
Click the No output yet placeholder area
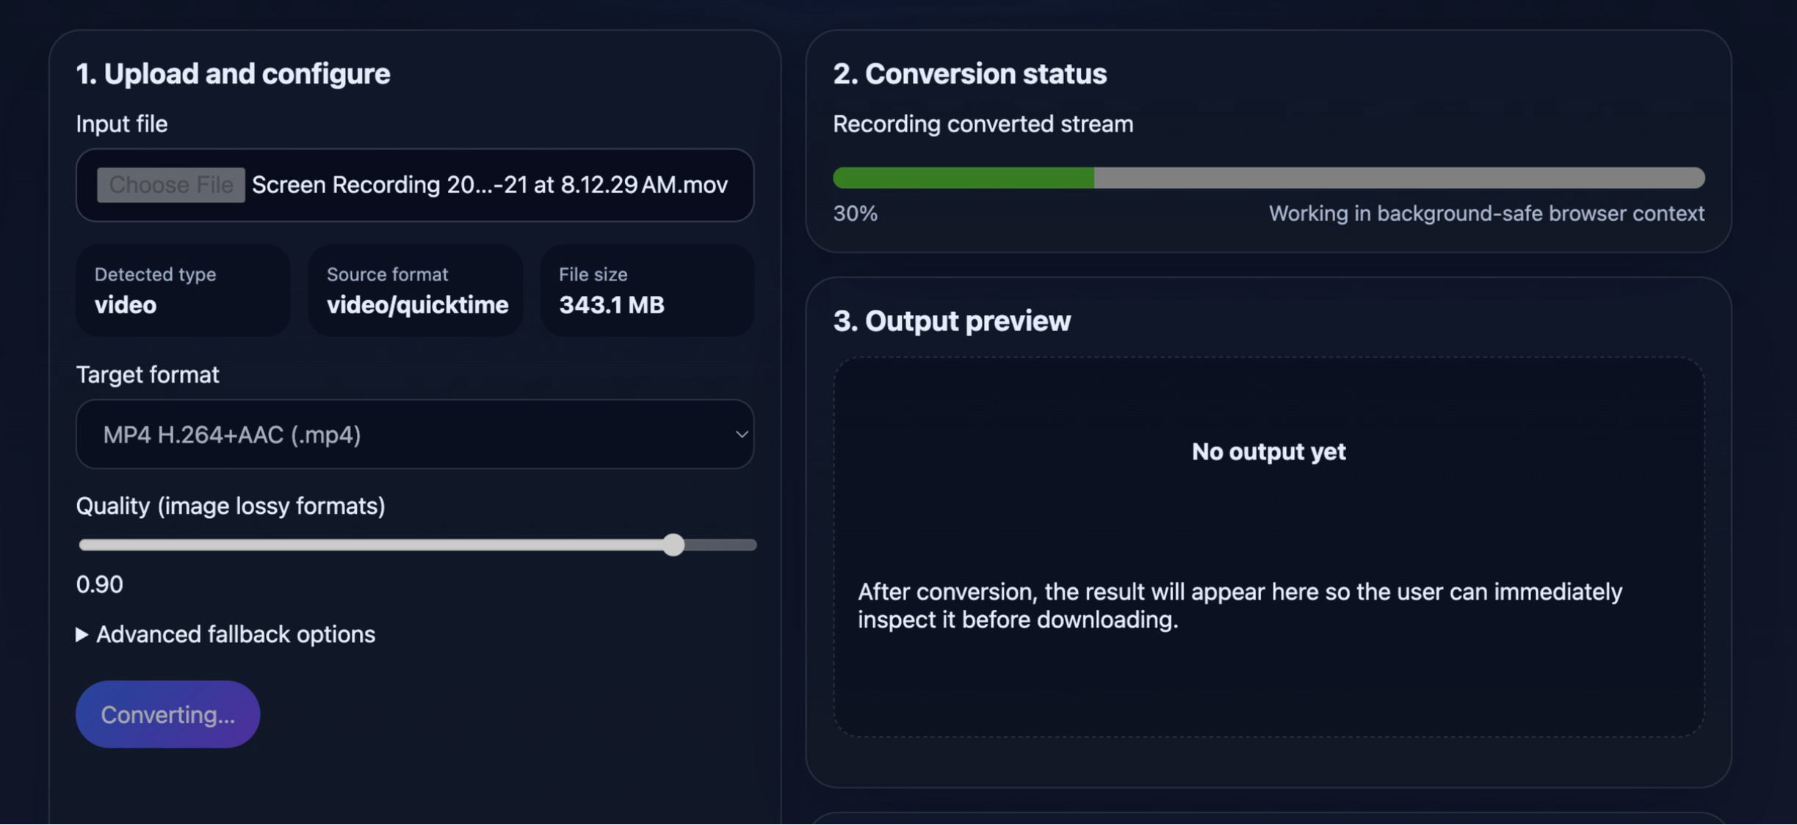click(x=1268, y=451)
